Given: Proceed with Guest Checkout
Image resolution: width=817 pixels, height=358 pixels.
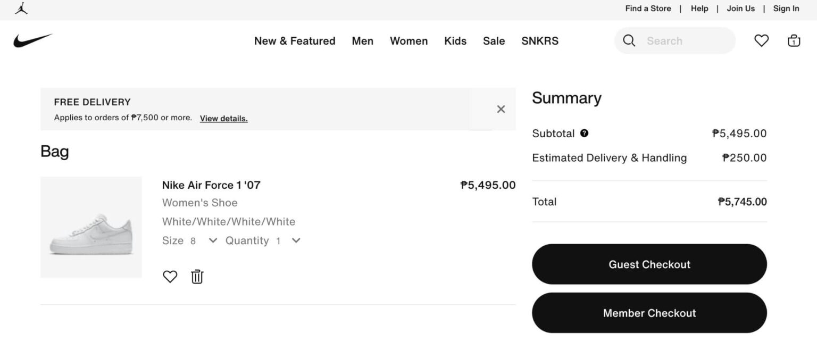Looking at the screenshot, I should coord(649,264).
